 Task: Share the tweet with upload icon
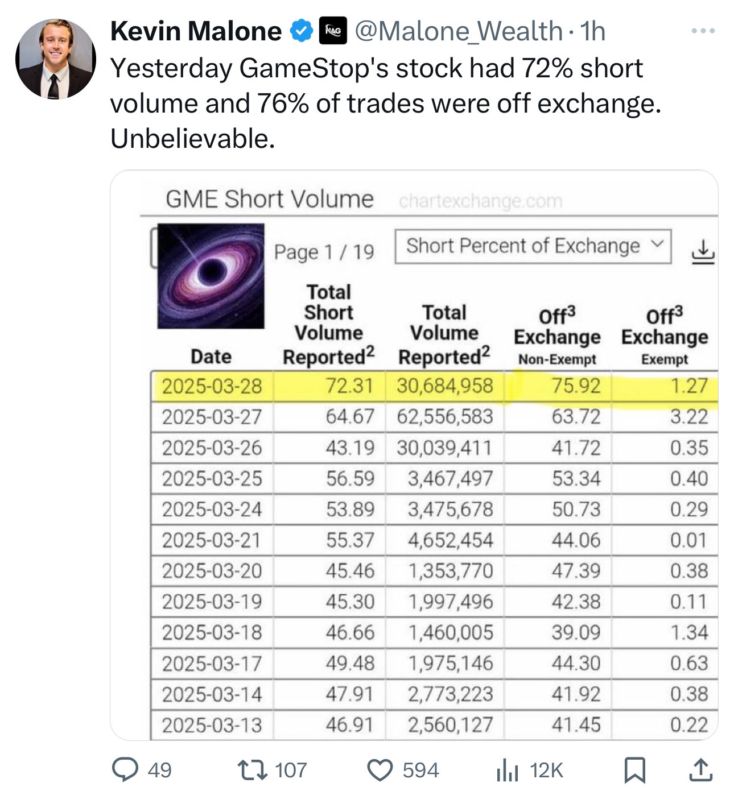[700, 770]
